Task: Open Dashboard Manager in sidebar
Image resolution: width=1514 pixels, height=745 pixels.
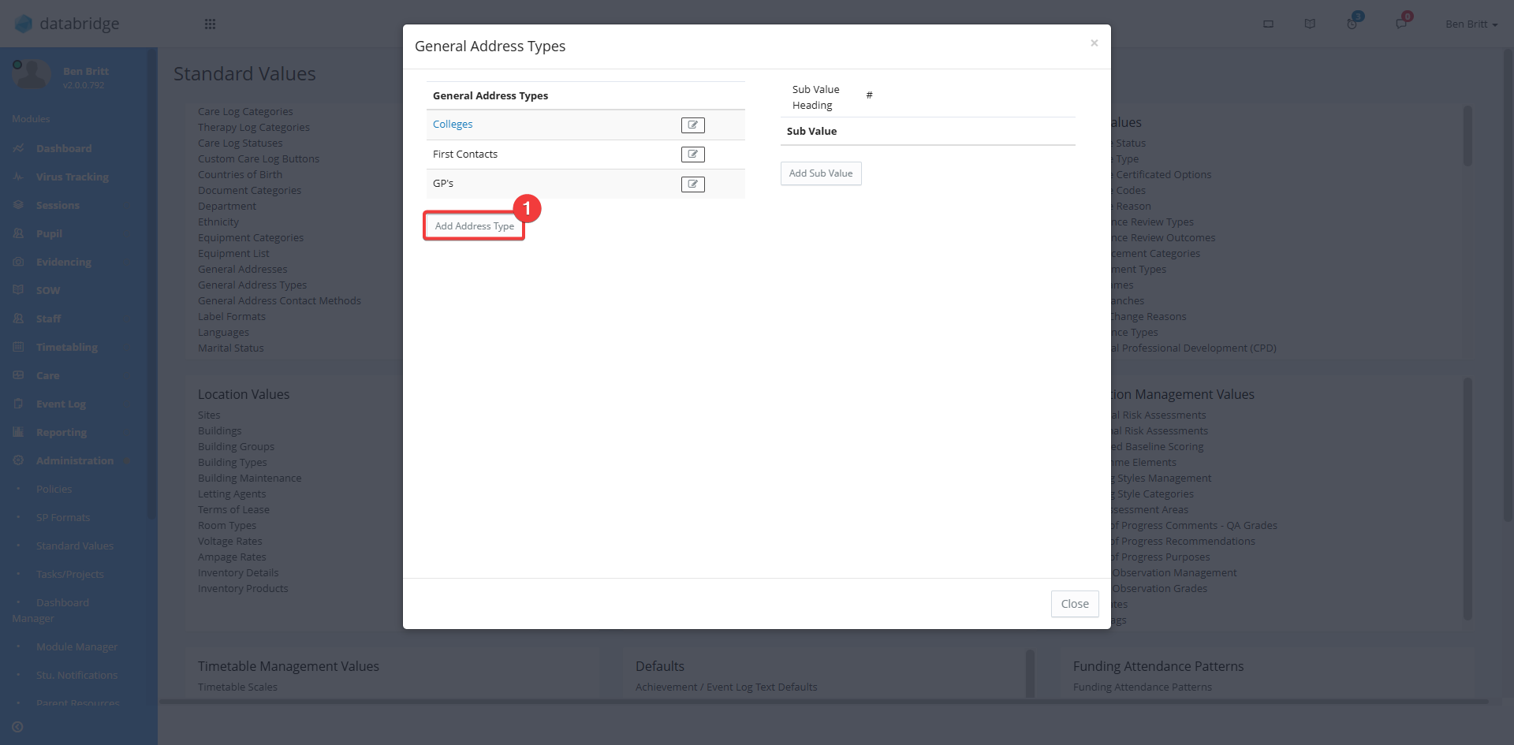Action: [x=50, y=610]
